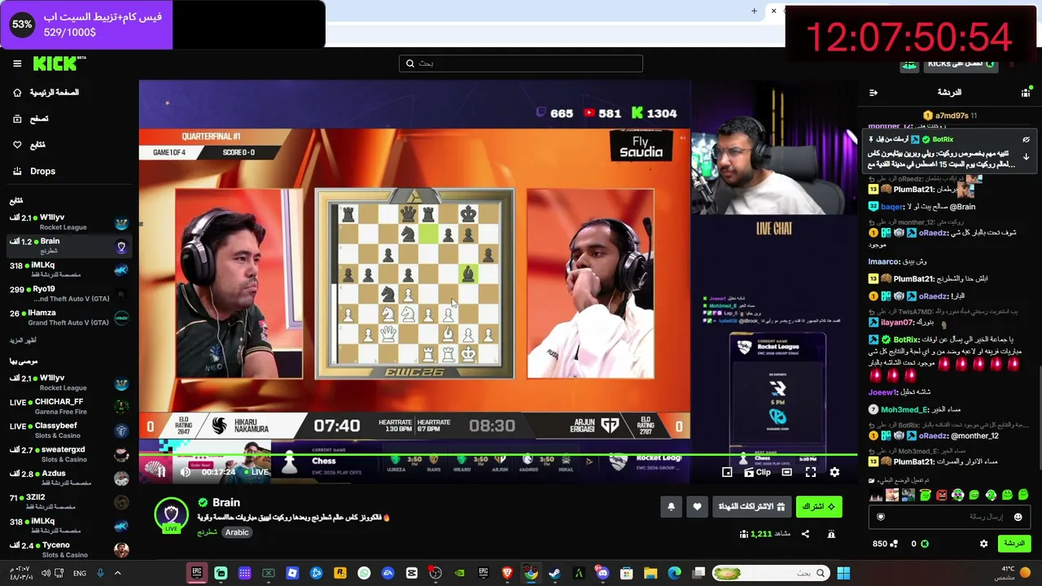Screen dimensions: 1042x586
Task: Select the Brain channel in the sidebar
Action: pos(69,246)
